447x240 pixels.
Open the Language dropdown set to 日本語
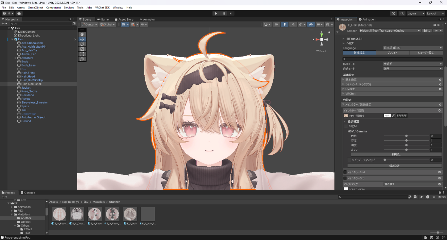[x=412, y=48]
